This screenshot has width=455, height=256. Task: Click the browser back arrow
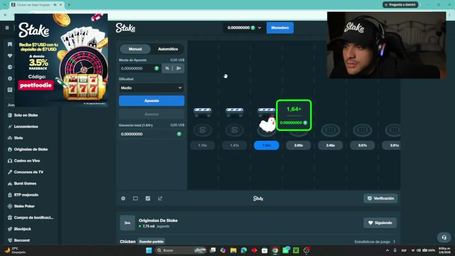[x=5, y=15]
